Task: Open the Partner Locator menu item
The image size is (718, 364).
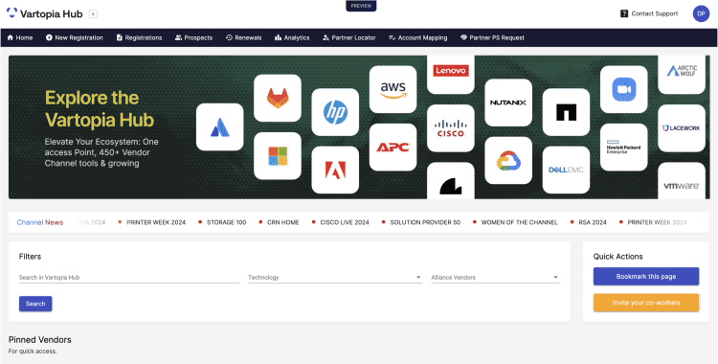Action: pyautogui.click(x=348, y=37)
